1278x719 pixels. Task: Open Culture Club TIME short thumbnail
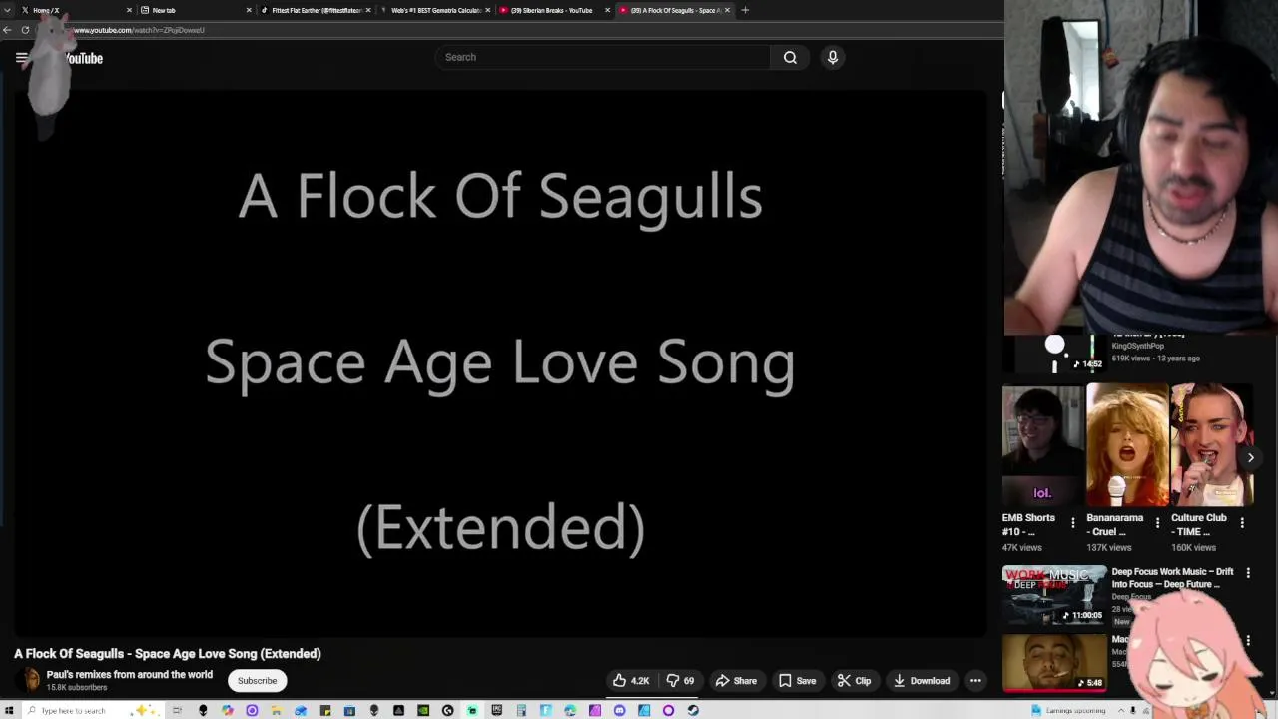coord(1212,446)
